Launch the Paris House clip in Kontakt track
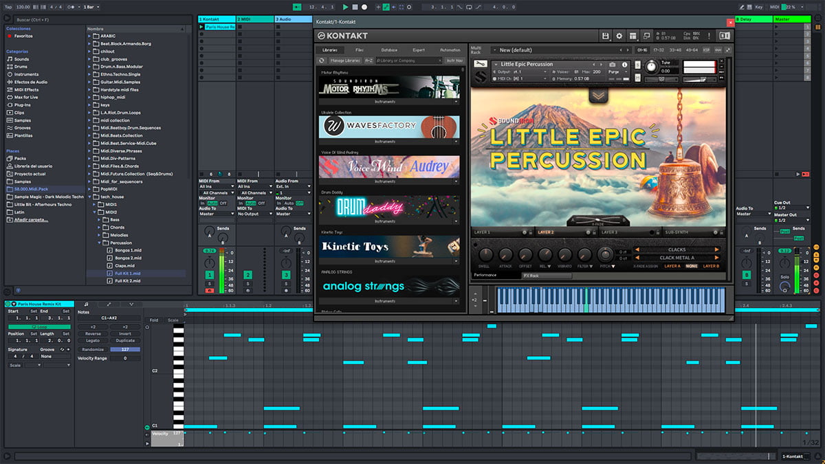Image resolution: width=825 pixels, height=464 pixels. 202,27
